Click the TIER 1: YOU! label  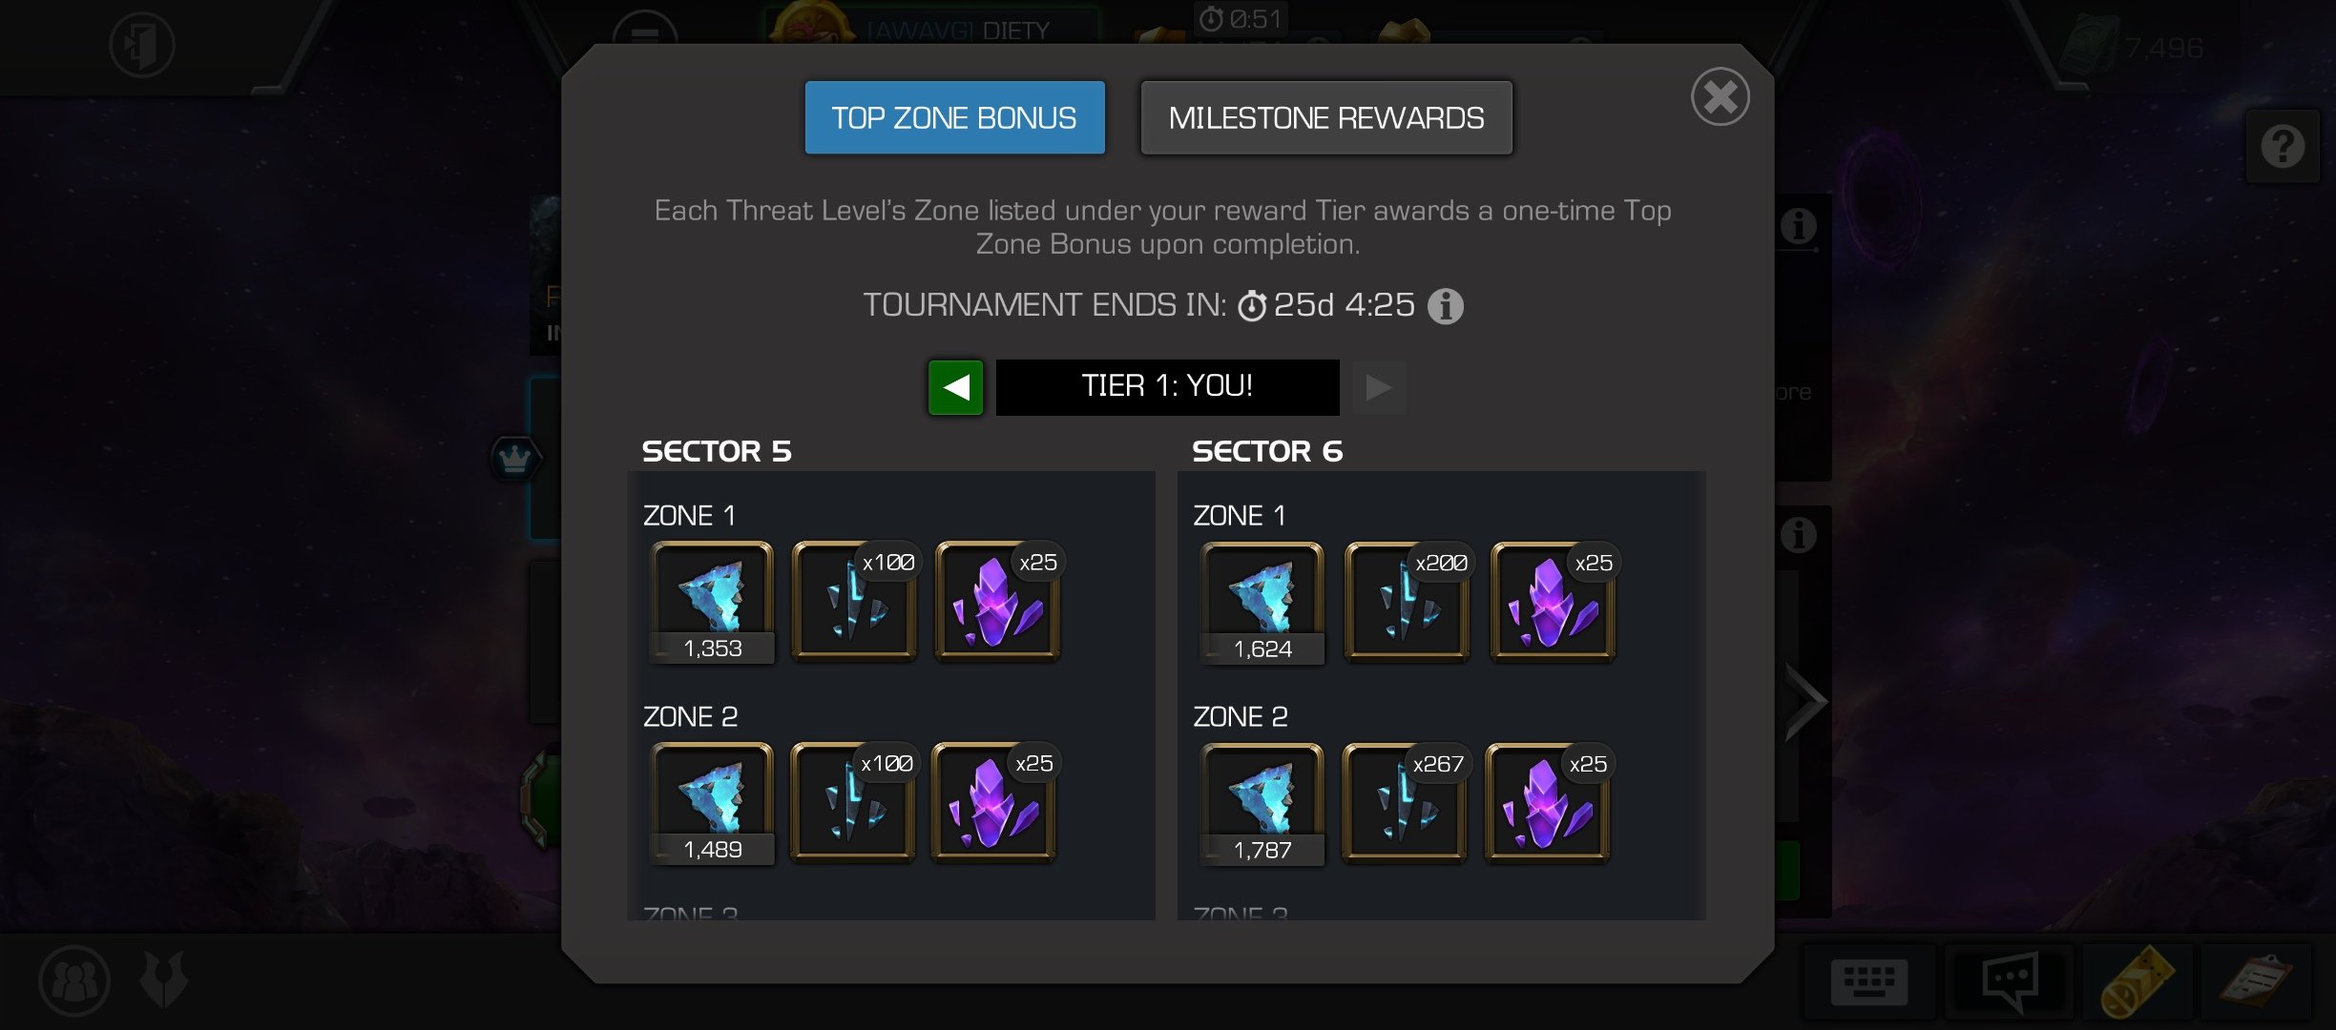[x=1167, y=386]
